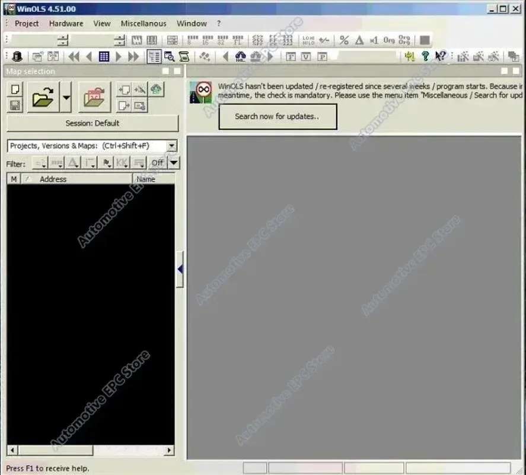Click the map list left scroll arrow
Screen dimensions: 526x475
pyautogui.click(x=12, y=450)
